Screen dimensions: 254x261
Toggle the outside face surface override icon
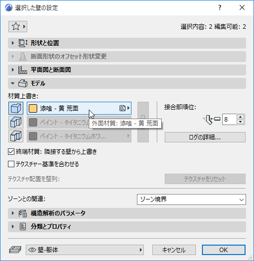[x=16, y=108]
